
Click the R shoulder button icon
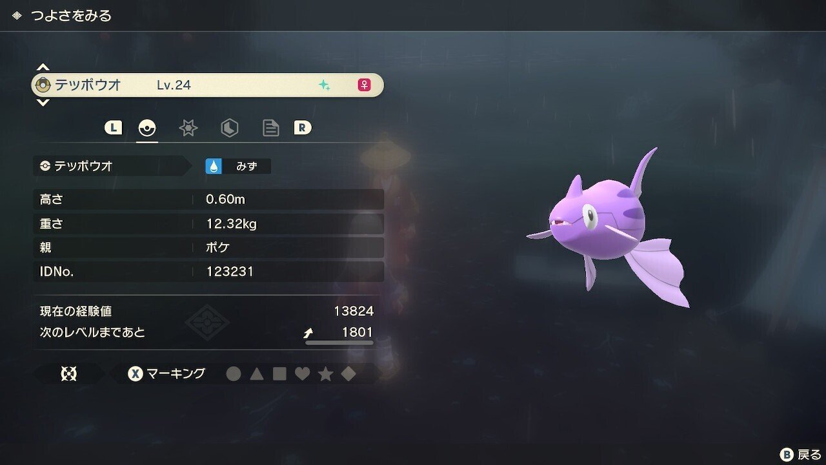click(x=302, y=128)
